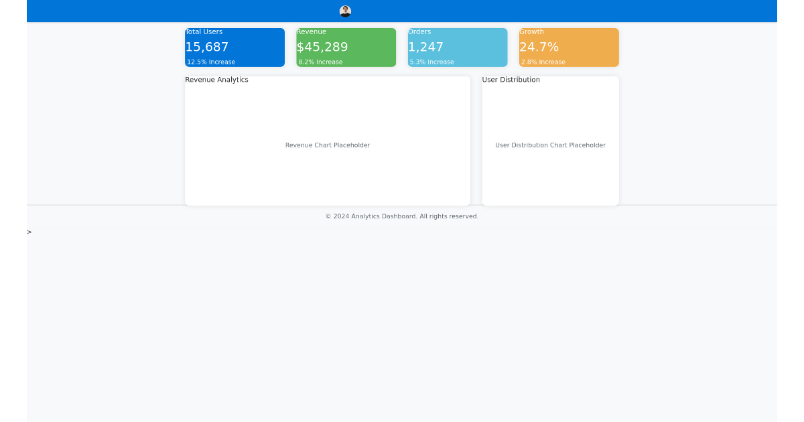The image size is (804, 422).
Task: Click the User Distribution Chart Placeholder
Action: 550,145
